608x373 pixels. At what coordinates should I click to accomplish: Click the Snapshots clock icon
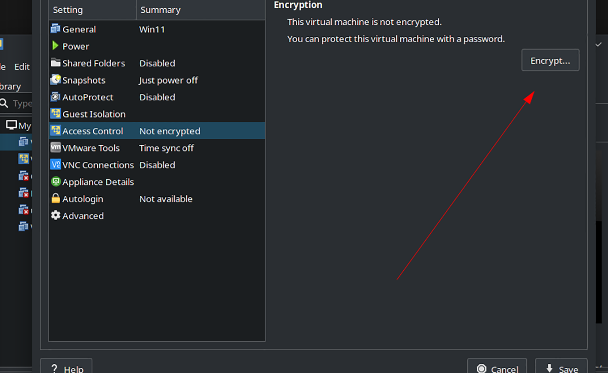(x=55, y=80)
